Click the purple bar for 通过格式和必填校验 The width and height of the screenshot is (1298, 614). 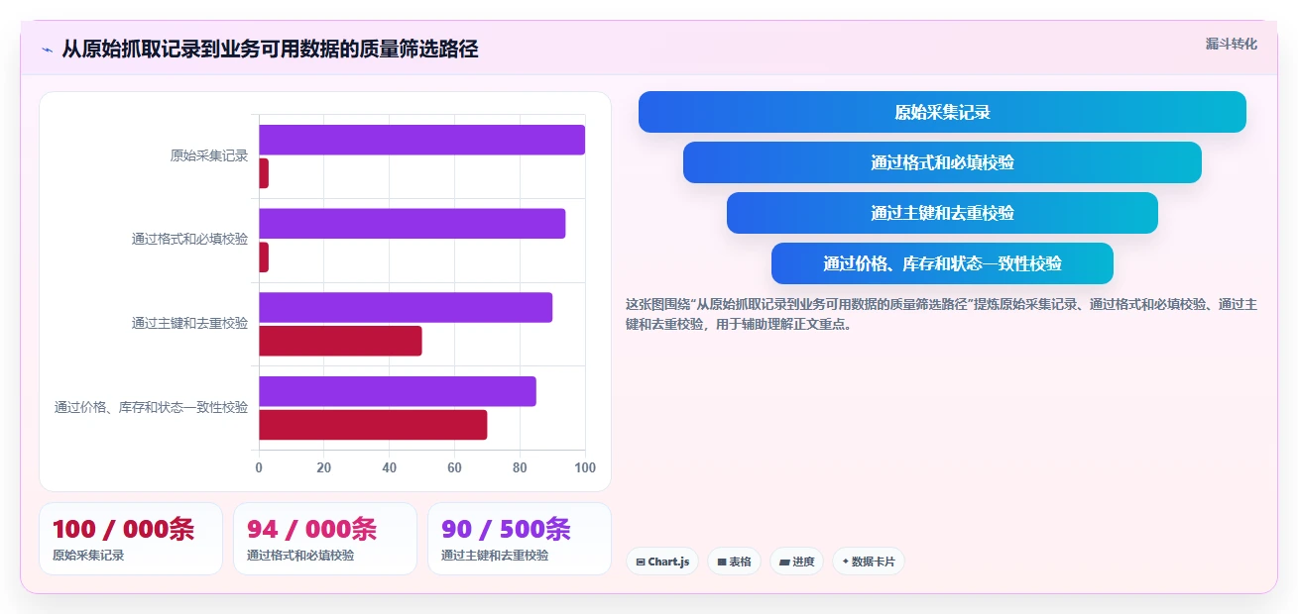(412, 224)
